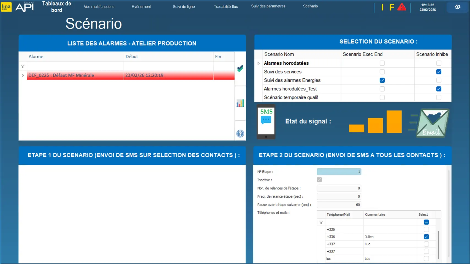The height and width of the screenshot is (264, 470).
Task: Click the SMS phone icon
Action: (266, 121)
